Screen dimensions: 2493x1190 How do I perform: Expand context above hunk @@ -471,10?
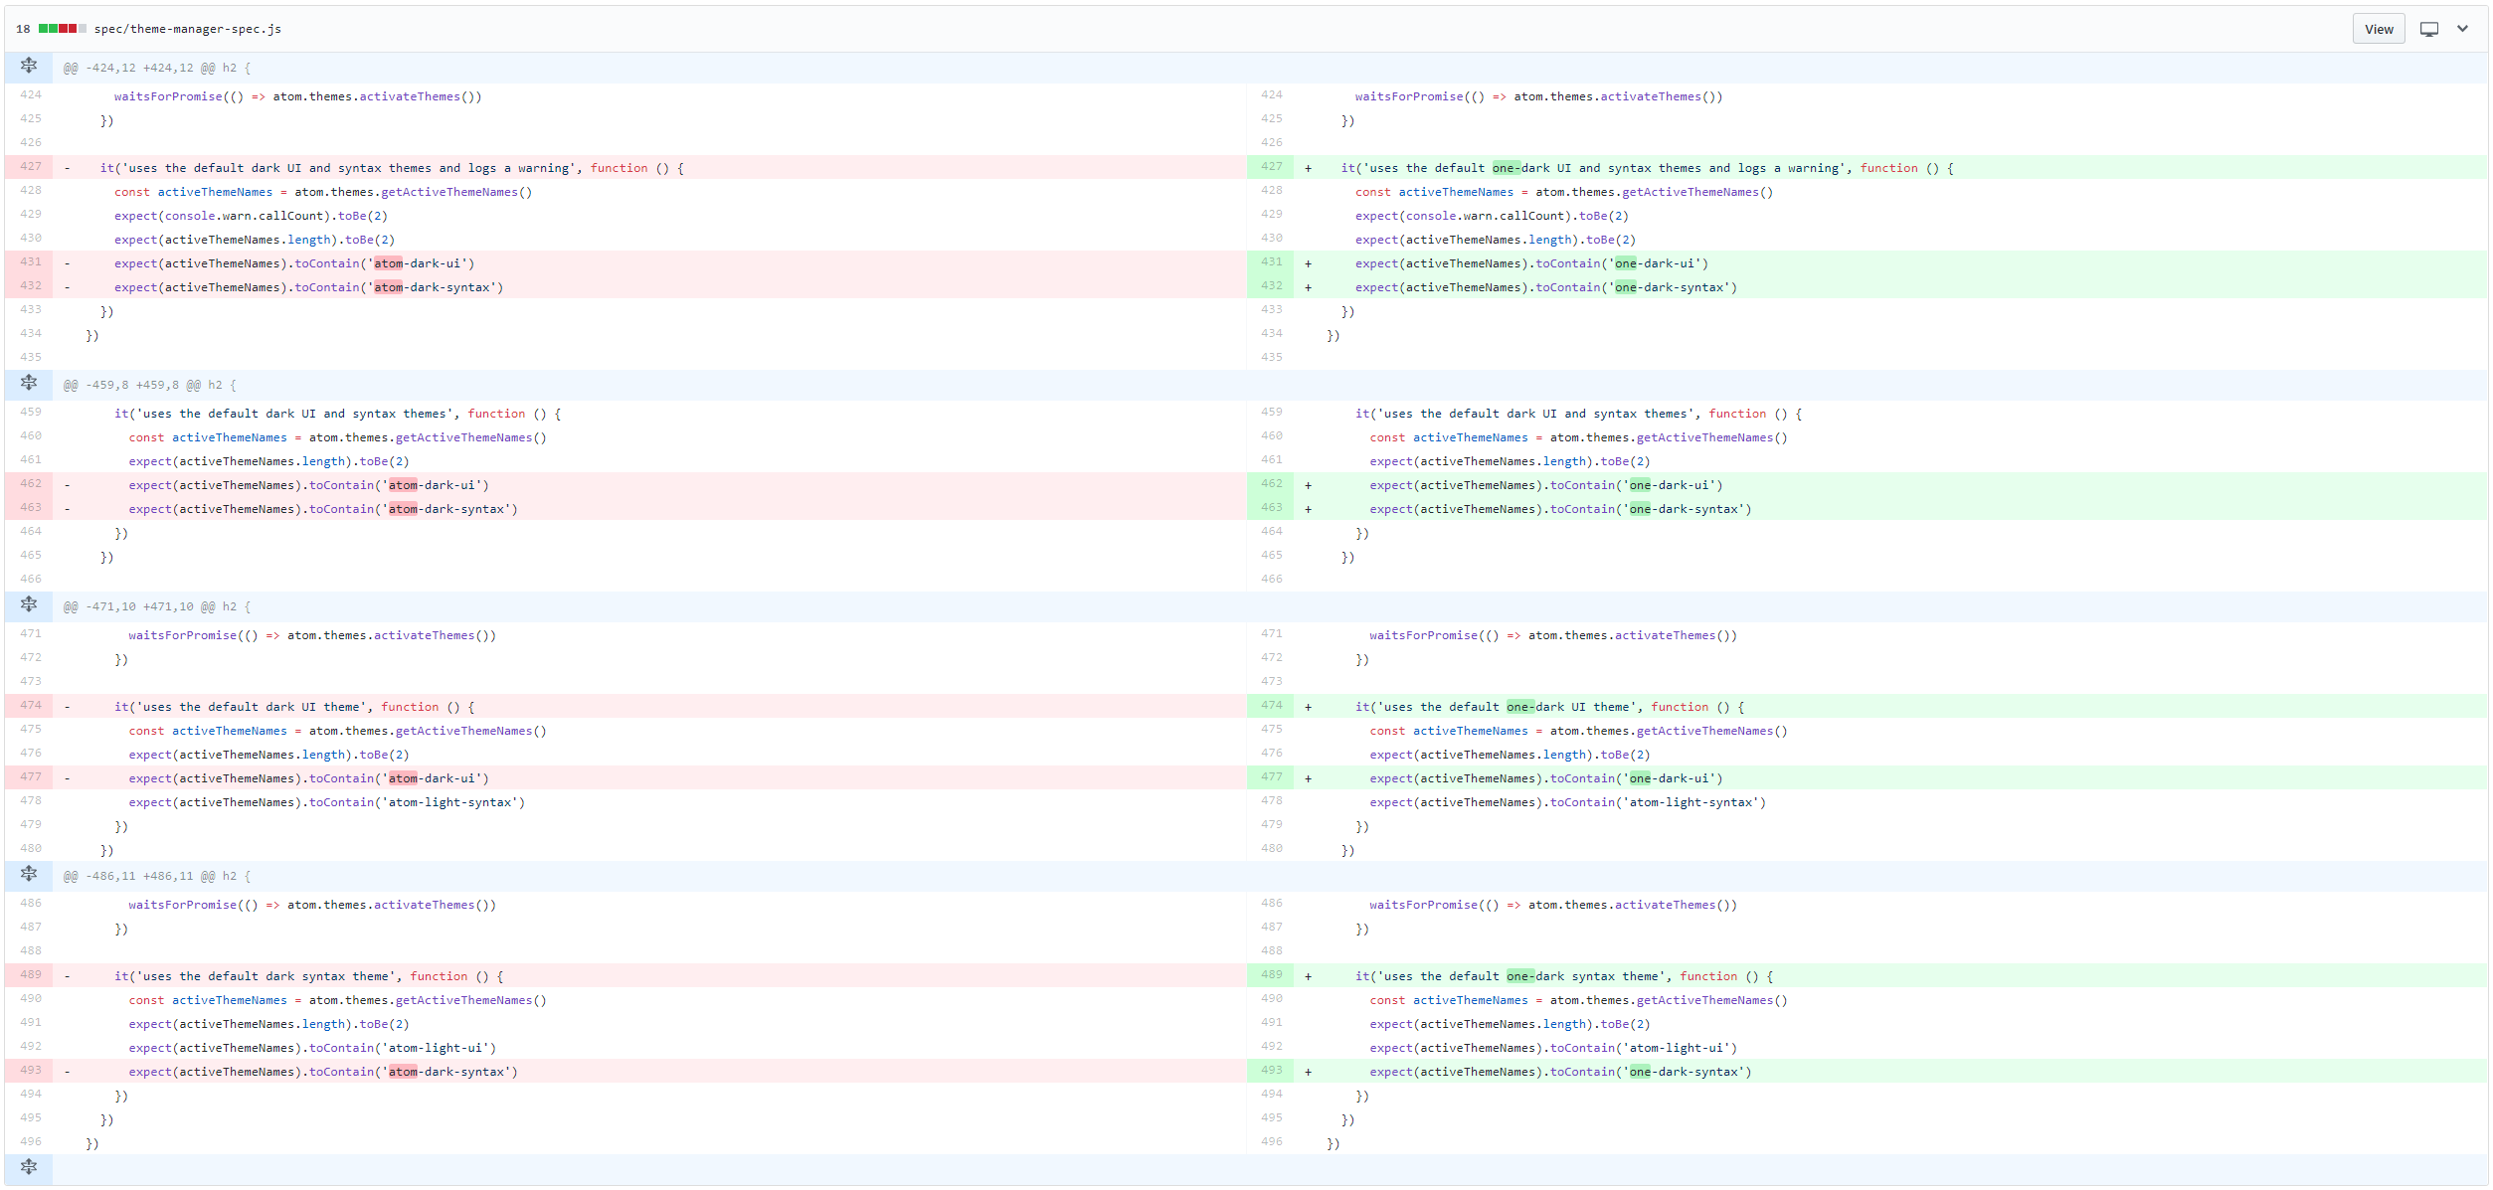point(29,605)
